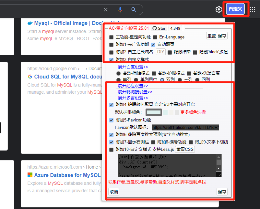260x209 pixels.
Task: Expand 展开鸭鸭搜设置>> section
Action: pos(135,92)
